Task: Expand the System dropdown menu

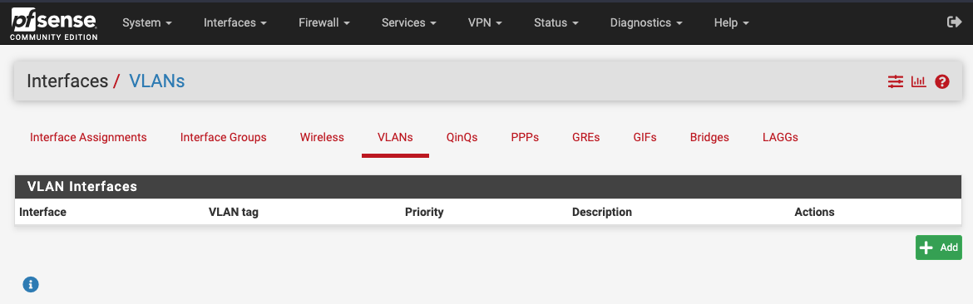Action: 147,22
